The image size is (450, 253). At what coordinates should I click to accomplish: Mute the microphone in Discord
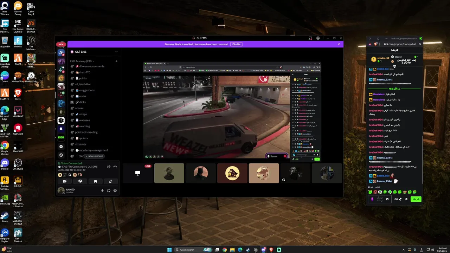(x=102, y=191)
